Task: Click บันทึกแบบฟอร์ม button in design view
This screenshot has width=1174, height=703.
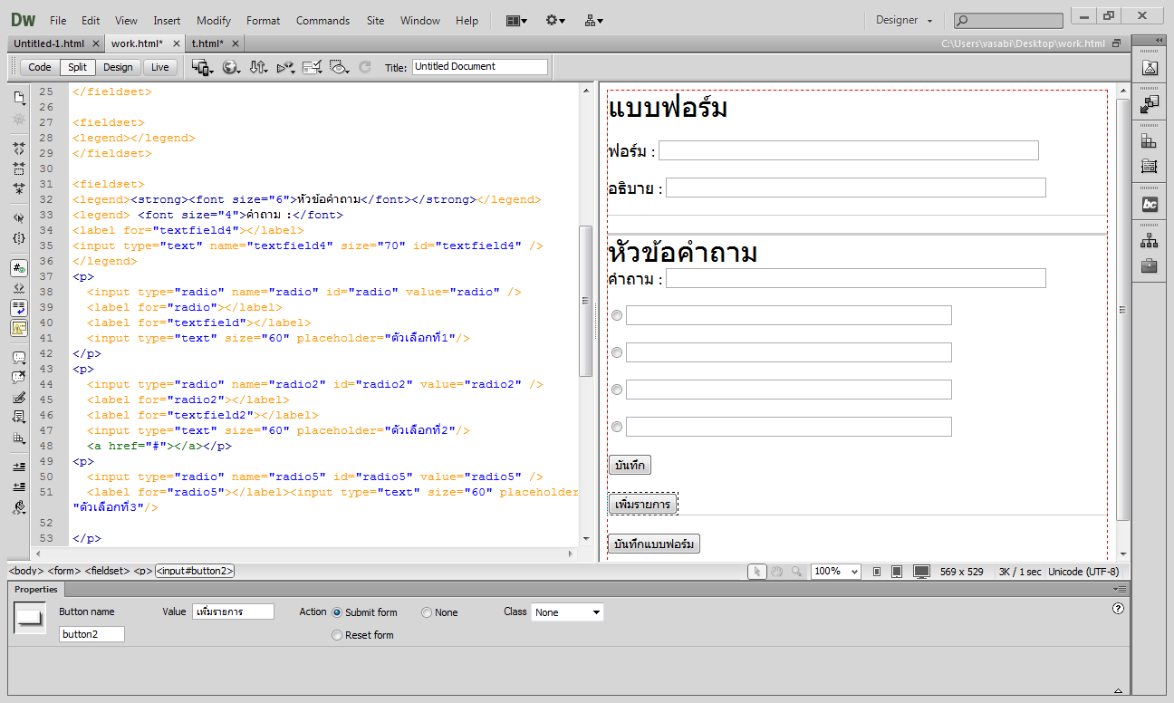Action: pos(654,544)
